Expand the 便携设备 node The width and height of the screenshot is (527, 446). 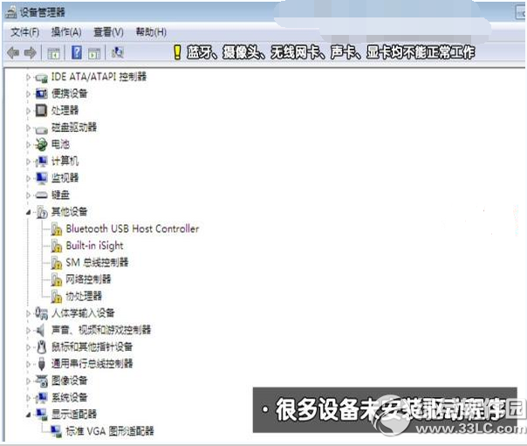pos(28,94)
